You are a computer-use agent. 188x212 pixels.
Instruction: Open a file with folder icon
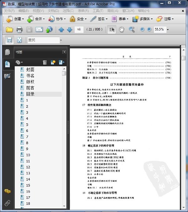(x=9, y=30)
